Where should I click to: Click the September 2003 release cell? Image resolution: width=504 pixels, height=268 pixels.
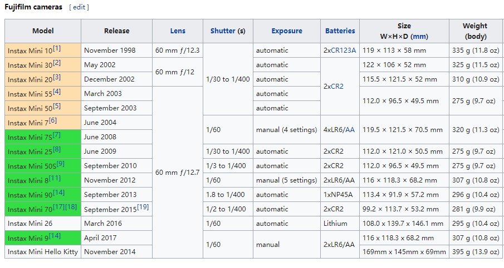117,108
